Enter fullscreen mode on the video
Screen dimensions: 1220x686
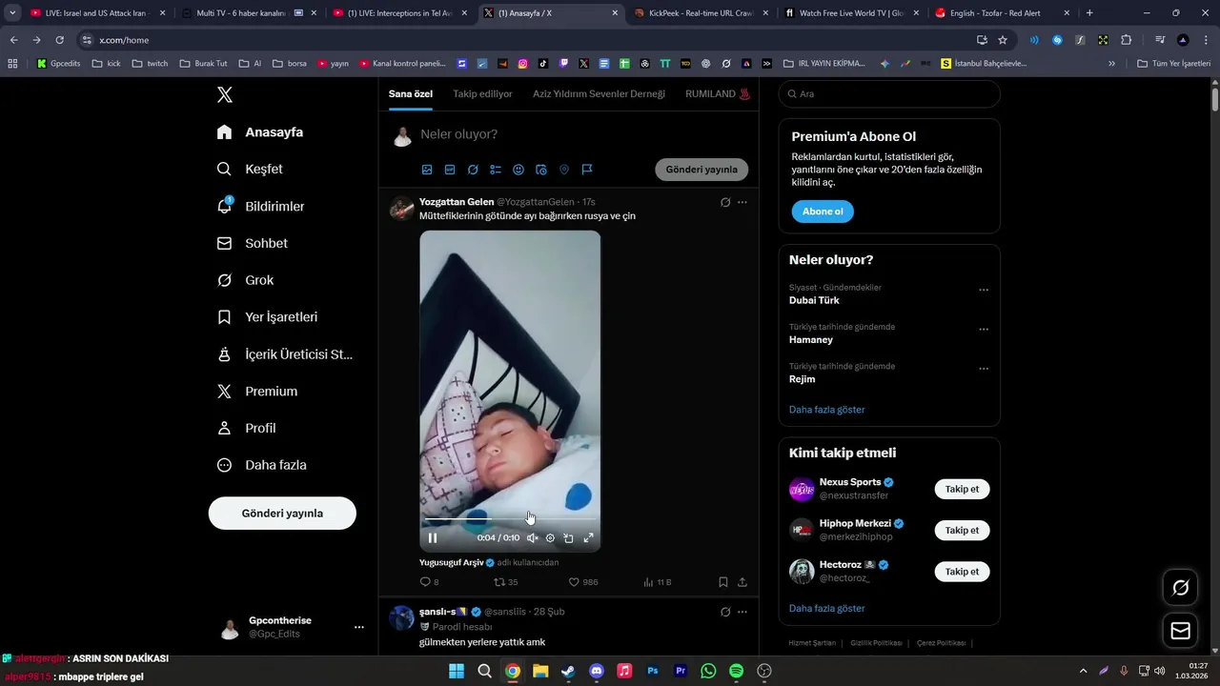(588, 538)
